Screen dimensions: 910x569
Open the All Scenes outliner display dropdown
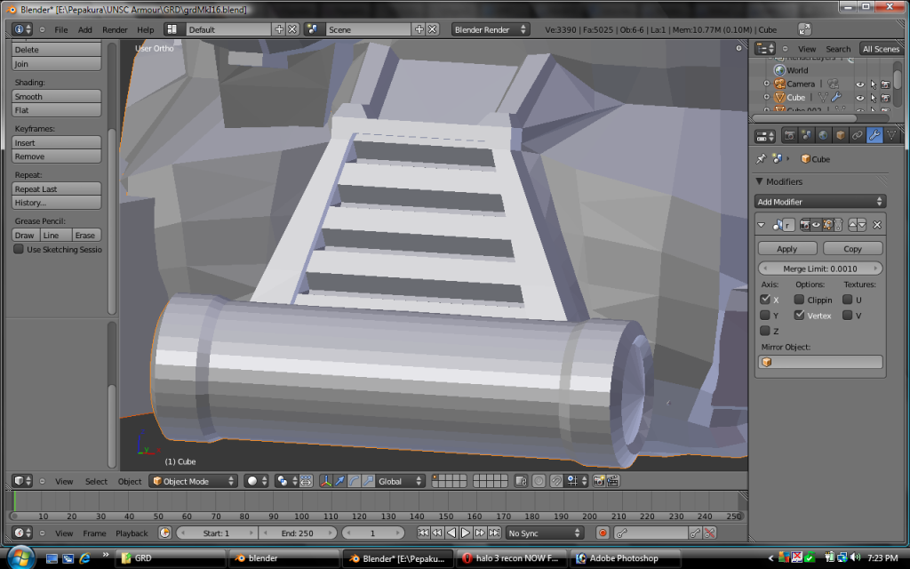tap(881, 49)
